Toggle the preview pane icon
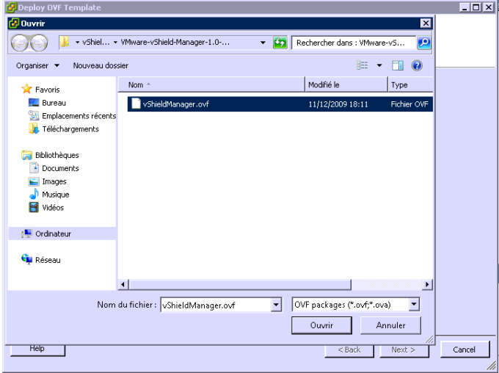The height and width of the screenshot is (373, 499). click(397, 66)
